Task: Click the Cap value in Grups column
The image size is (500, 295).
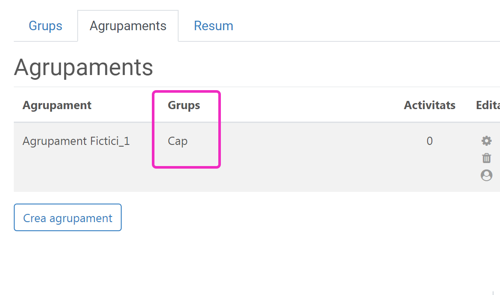Action: point(178,141)
